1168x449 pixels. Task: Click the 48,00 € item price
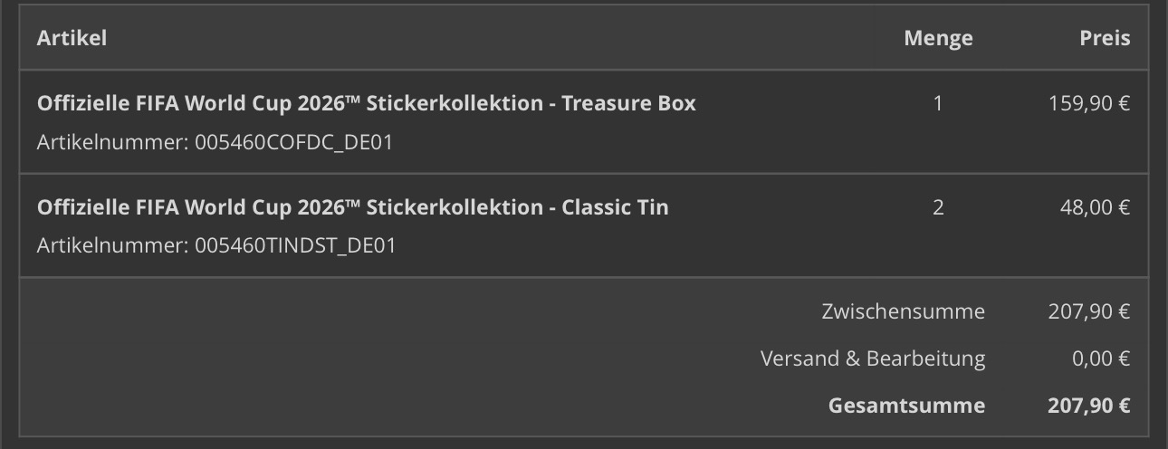[x=1095, y=207]
